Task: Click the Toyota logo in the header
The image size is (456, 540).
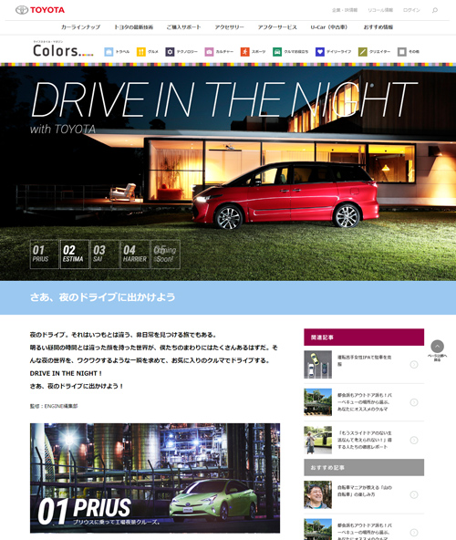Action: (40, 10)
